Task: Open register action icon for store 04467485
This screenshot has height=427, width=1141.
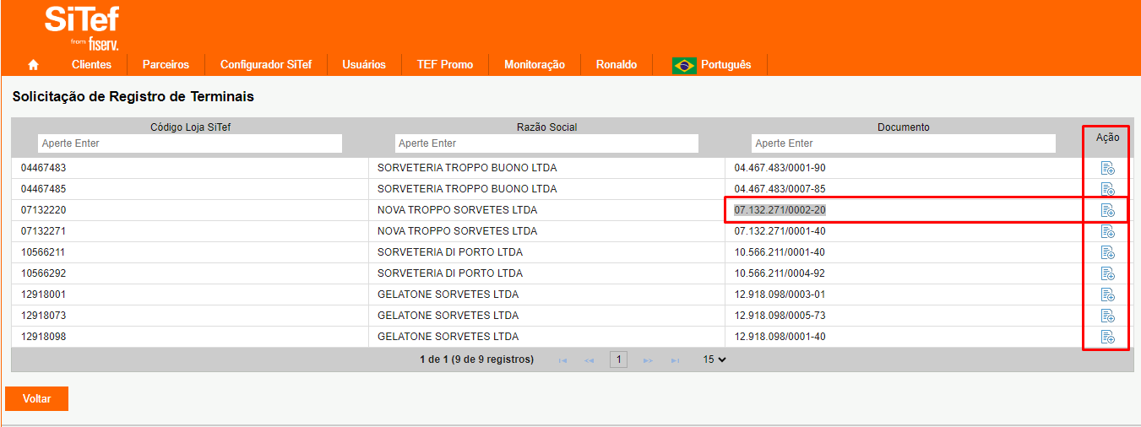Action: [x=1107, y=189]
